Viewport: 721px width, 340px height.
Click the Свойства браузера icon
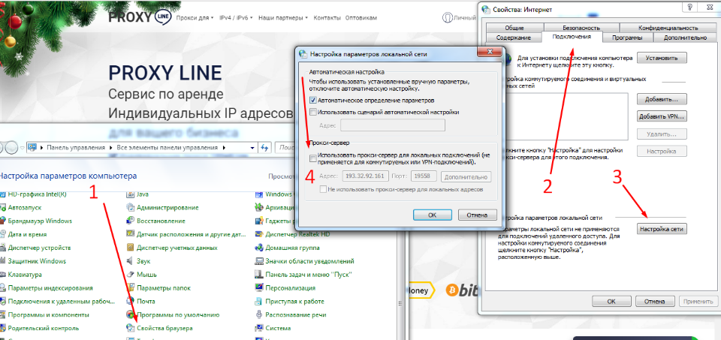pyautogui.click(x=131, y=328)
